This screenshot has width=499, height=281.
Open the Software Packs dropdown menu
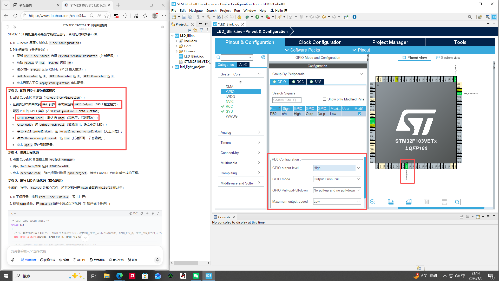click(303, 50)
